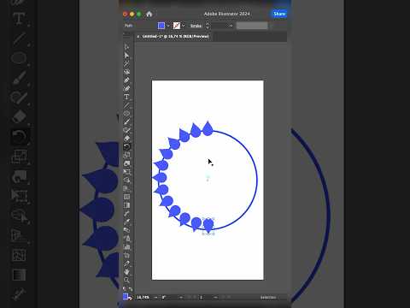Choose the Line Segment tool
The height and width of the screenshot is (308, 410).
126,105
